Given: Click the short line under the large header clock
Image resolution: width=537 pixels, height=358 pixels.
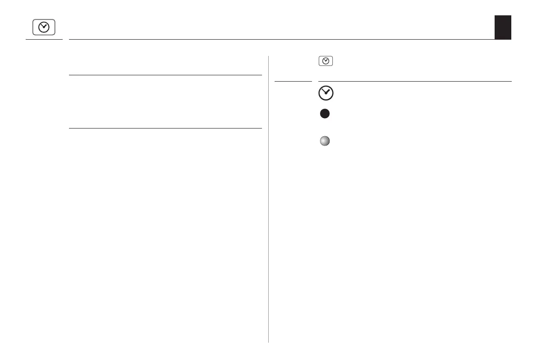Looking at the screenshot, I should tap(44, 39).
